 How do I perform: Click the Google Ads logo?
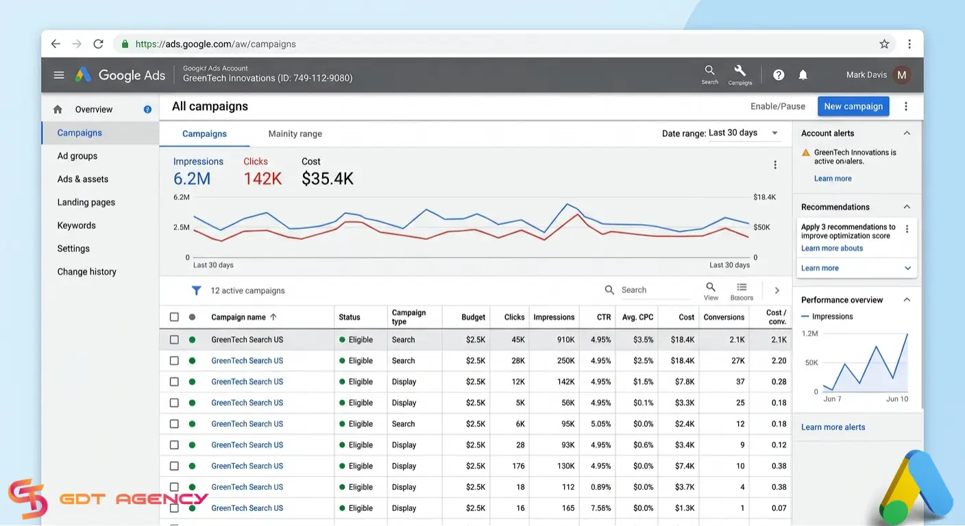tap(121, 75)
